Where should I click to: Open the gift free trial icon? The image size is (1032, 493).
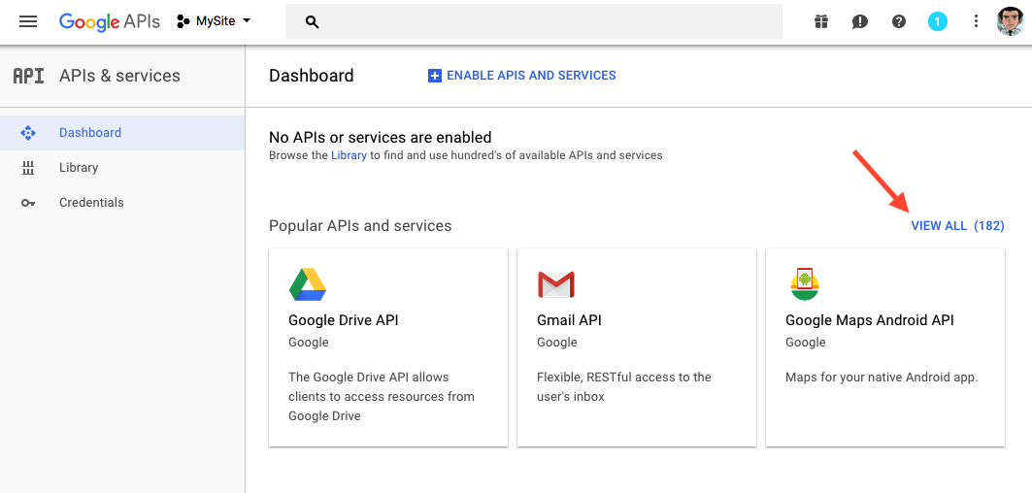[820, 21]
